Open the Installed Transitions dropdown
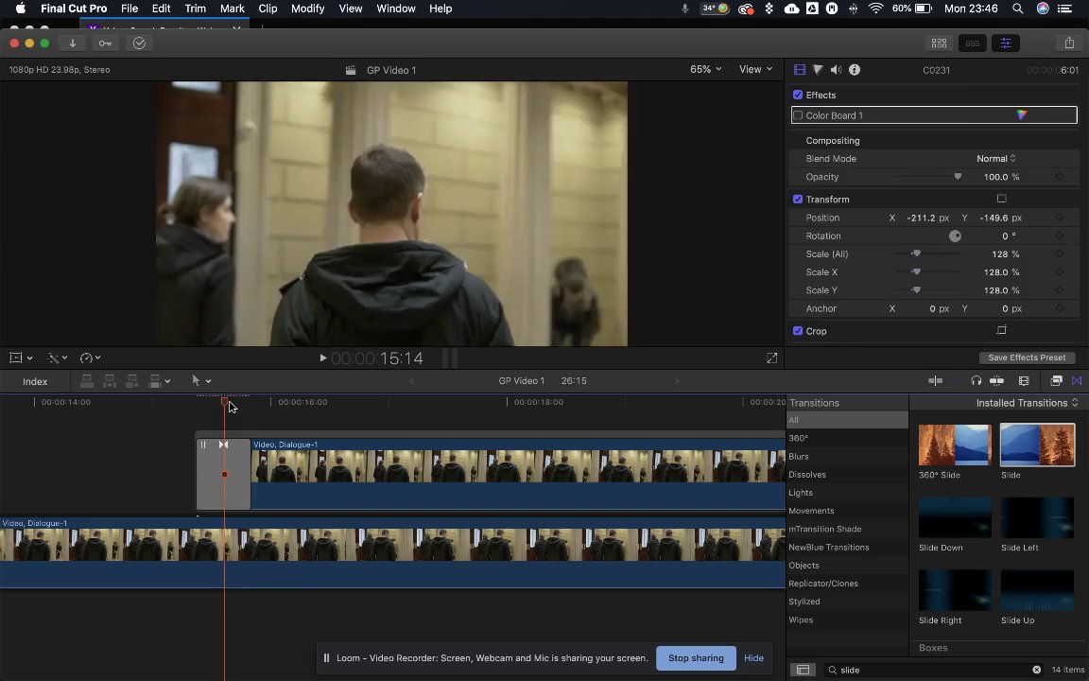This screenshot has height=681, width=1089. click(x=1027, y=403)
